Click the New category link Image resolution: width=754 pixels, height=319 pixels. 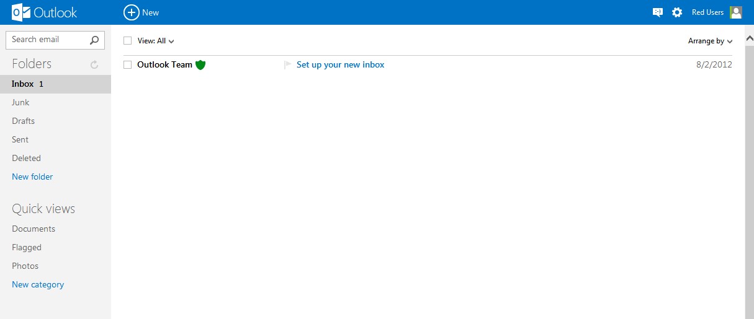(38, 284)
